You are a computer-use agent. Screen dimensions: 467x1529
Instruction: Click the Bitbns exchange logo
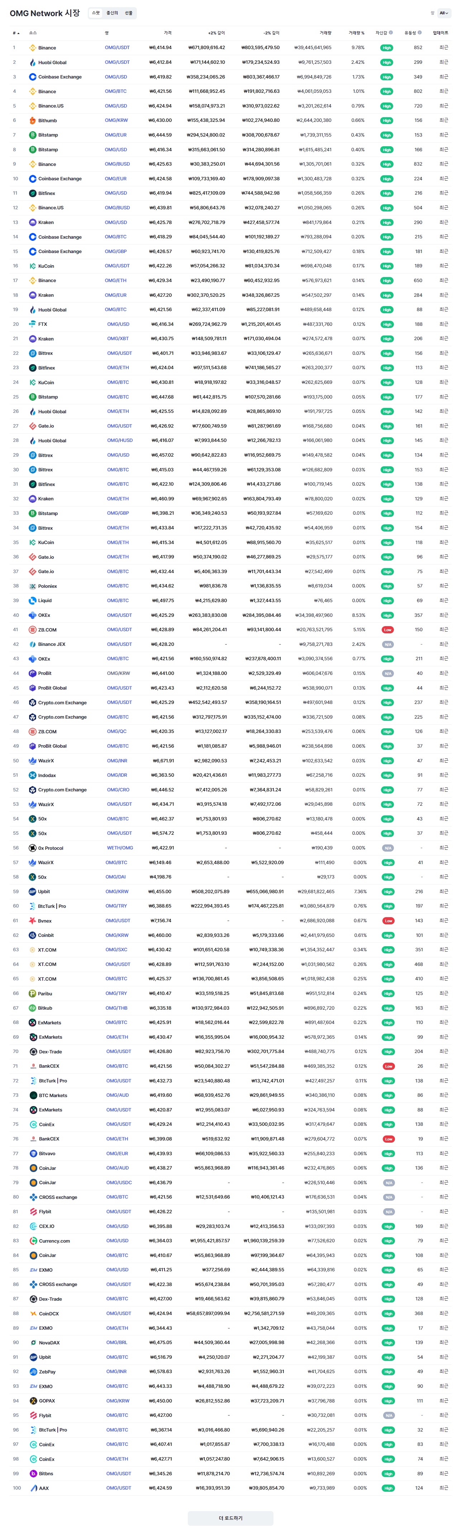pos(33,1474)
